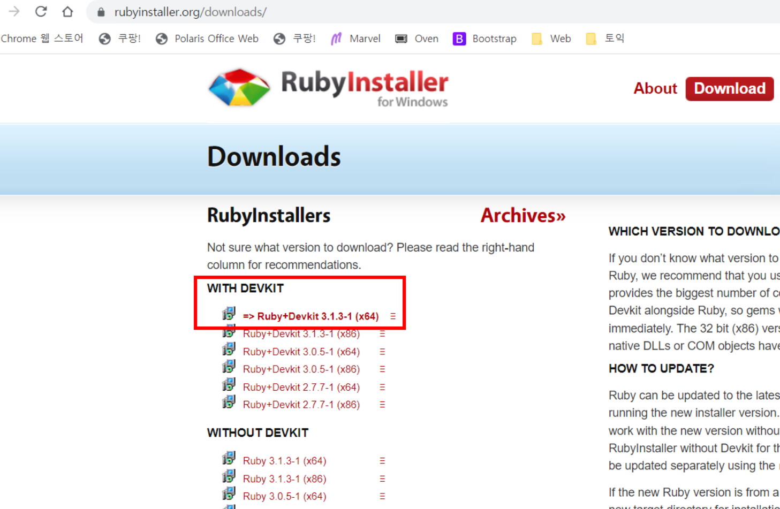The height and width of the screenshot is (509, 780).
Task: Click installer icon beside Ruby+Devkit 3.1.3-1 (x64)
Action: point(229,314)
